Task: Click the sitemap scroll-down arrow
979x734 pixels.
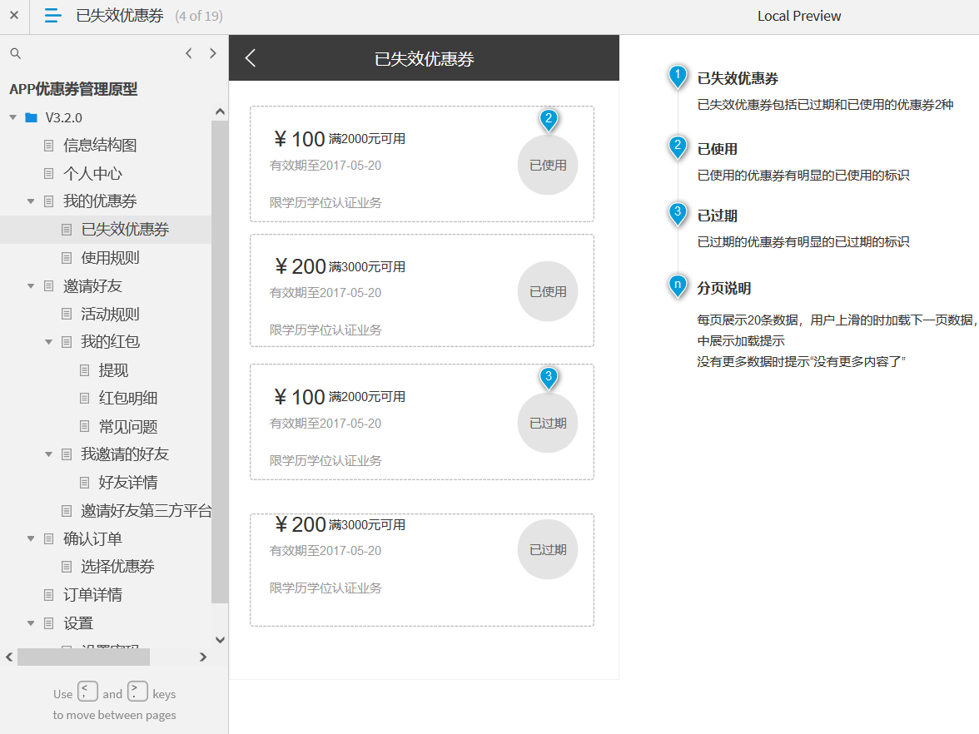Action: point(220,640)
